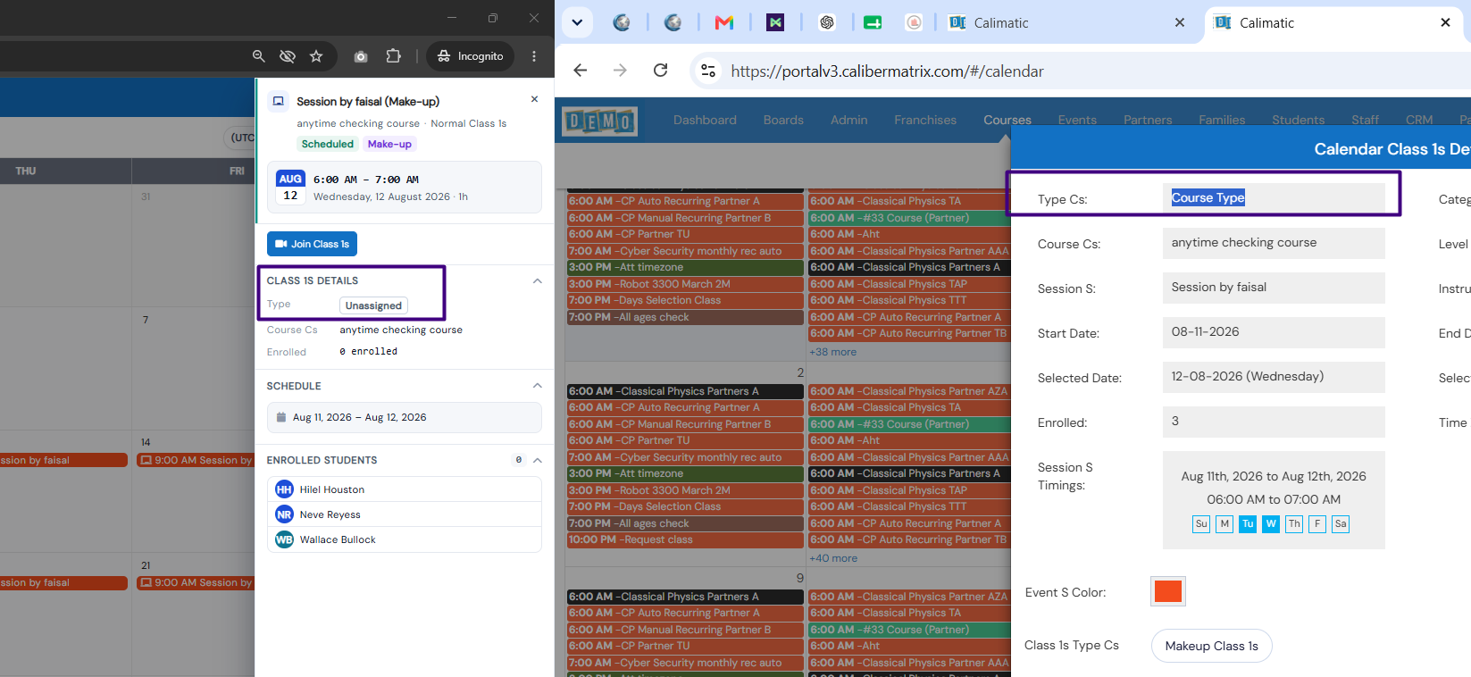Select the 10:00 PM Request class event
Screen dimensions: 1471x677
pos(685,539)
